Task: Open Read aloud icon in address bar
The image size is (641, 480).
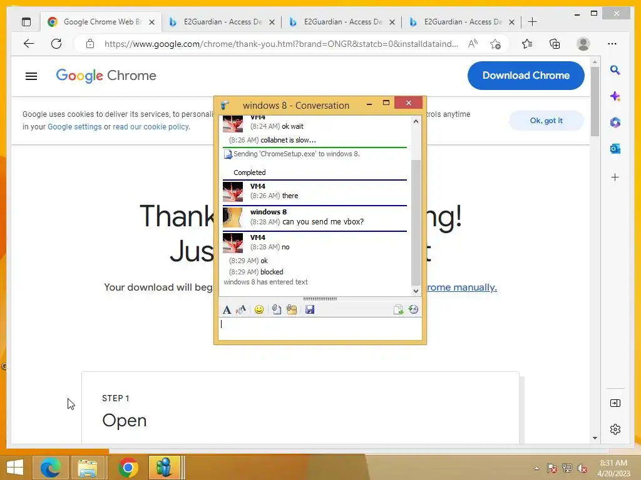Action: pos(473,44)
